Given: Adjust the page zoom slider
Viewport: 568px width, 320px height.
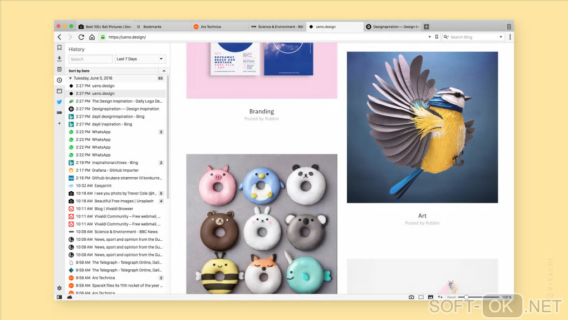Looking at the screenshot, I should (x=478, y=297).
